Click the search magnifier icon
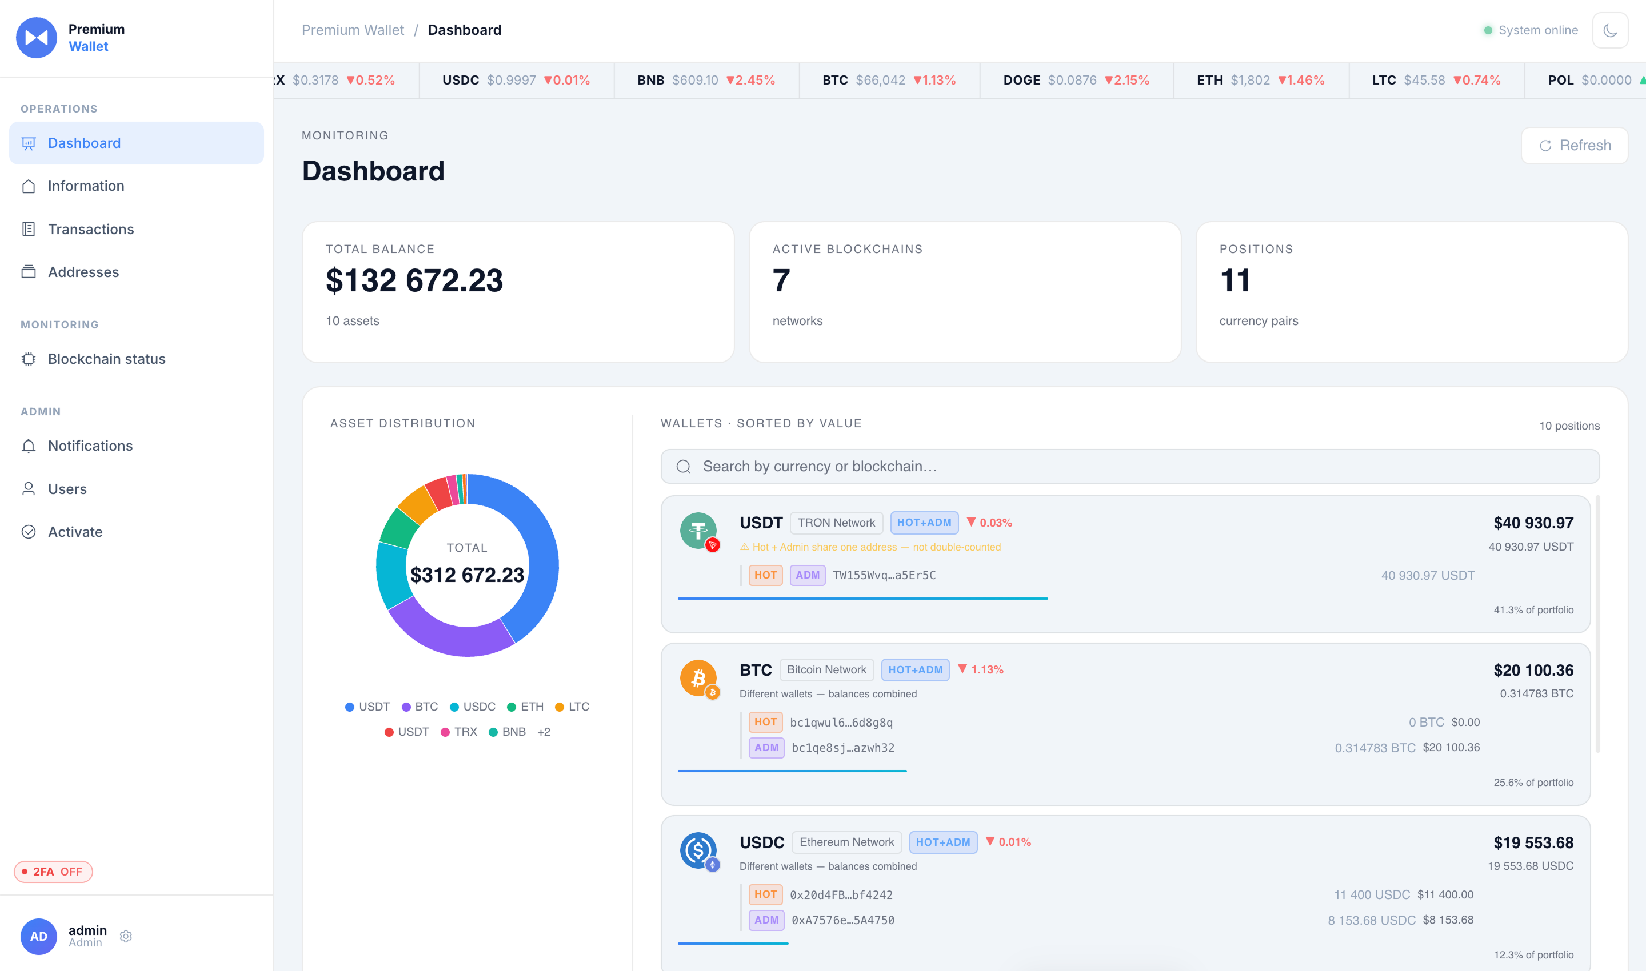The width and height of the screenshot is (1646, 971). click(x=684, y=467)
